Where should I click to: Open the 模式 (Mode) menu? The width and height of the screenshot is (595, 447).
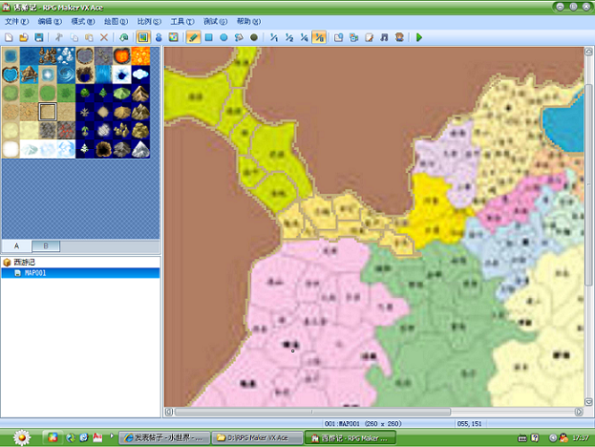point(83,21)
